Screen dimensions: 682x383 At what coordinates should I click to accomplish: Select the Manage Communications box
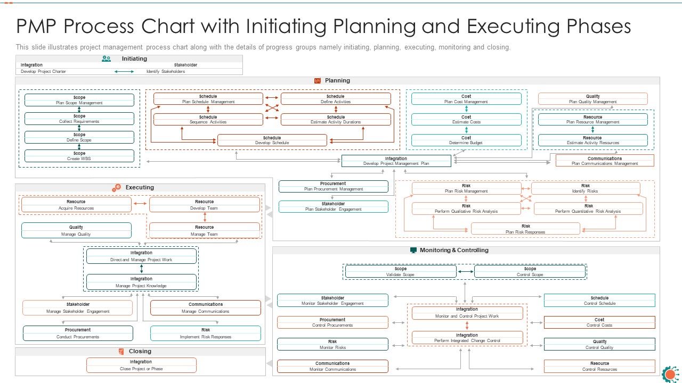coord(206,307)
